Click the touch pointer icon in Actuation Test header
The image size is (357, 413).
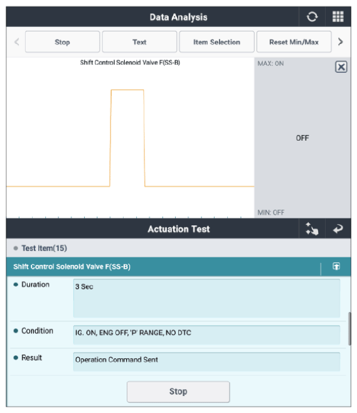pos(312,228)
